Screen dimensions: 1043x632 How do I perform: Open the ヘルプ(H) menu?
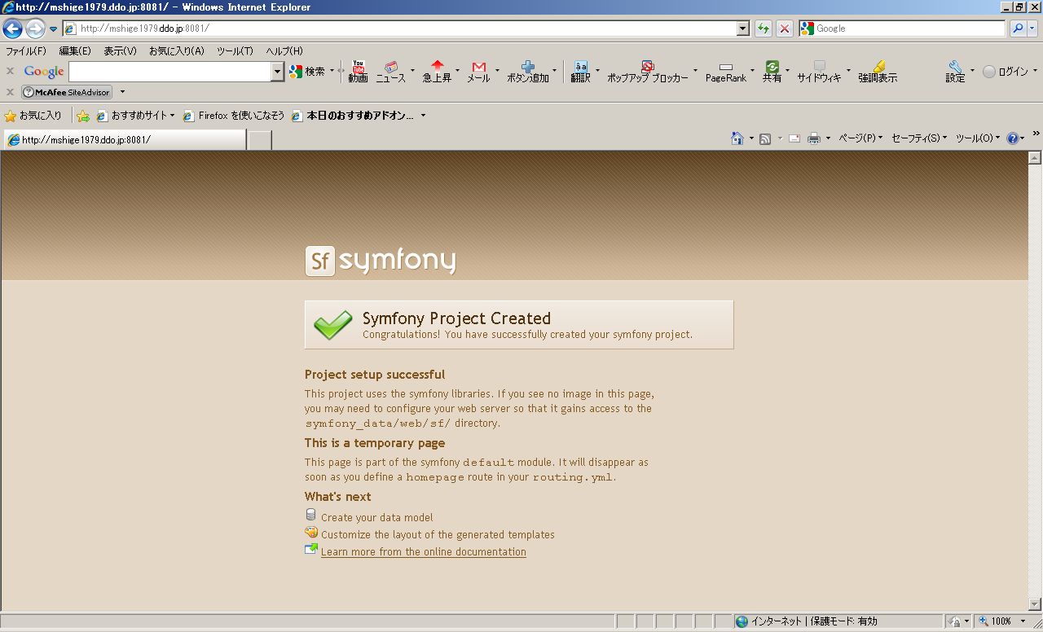click(x=284, y=51)
